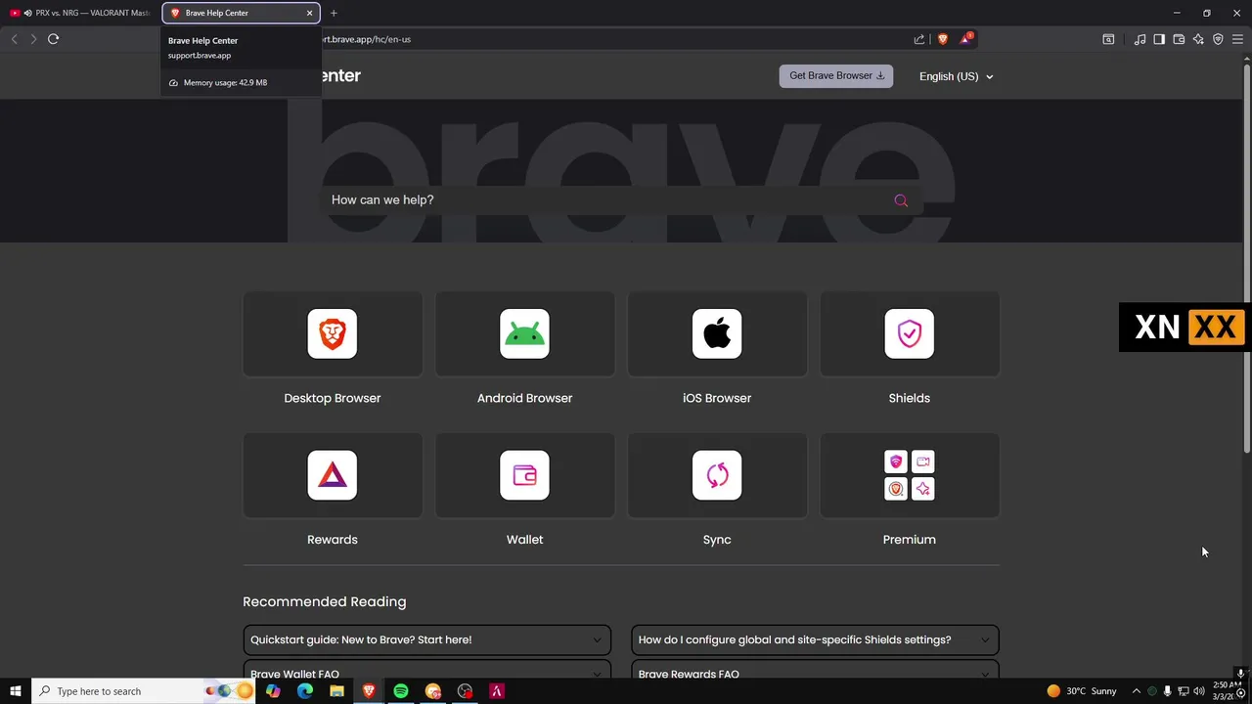Close the Brave Help Center tab
Viewport: 1252px width, 704px height.
[x=310, y=13]
